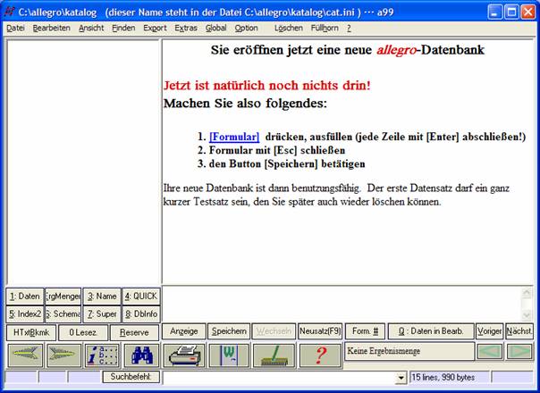Viewport: 540px width, 393px height.
Task: Click the right-pointing feather arrow icon
Action: pos(63,355)
